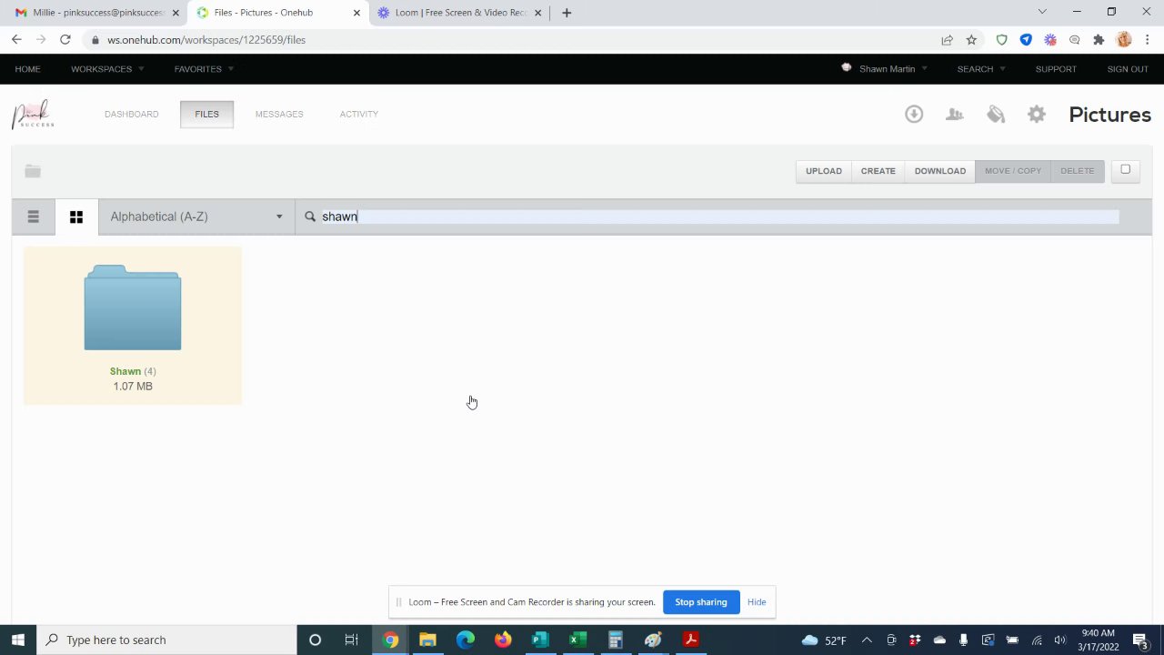Viewport: 1164px width, 655px height.
Task: Open the green shield extension
Action: pos(1001,40)
